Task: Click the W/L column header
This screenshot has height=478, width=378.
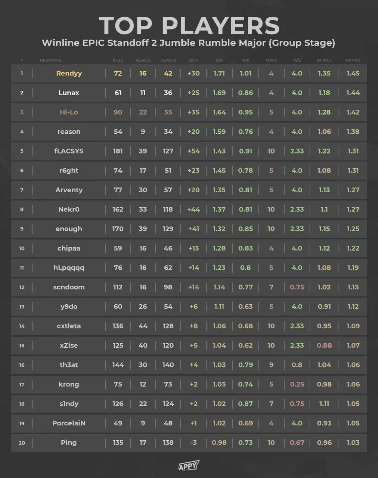Action: (x=297, y=60)
